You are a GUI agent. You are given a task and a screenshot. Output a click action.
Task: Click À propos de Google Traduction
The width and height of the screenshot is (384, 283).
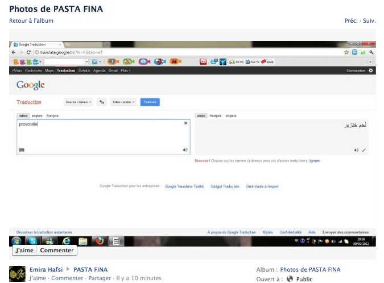(x=232, y=232)
